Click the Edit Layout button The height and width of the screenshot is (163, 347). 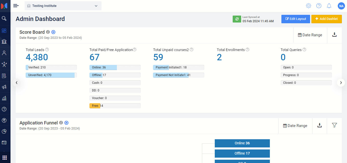295,19
